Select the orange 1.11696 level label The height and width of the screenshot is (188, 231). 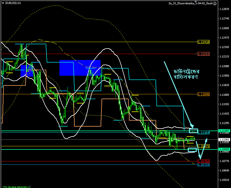(204, 94)
